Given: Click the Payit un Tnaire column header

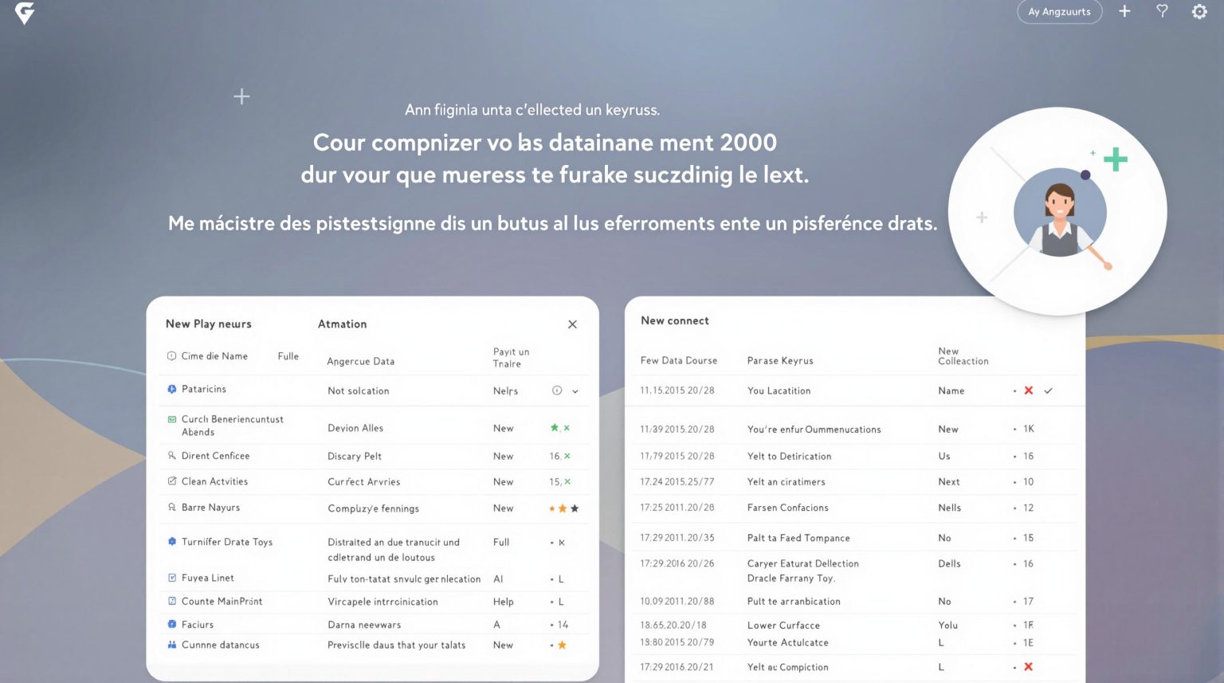Looking at the screenshot, I should pos(511,358).
